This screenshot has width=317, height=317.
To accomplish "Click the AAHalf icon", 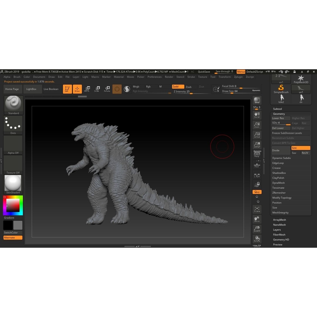I will (x=257, y=145).
